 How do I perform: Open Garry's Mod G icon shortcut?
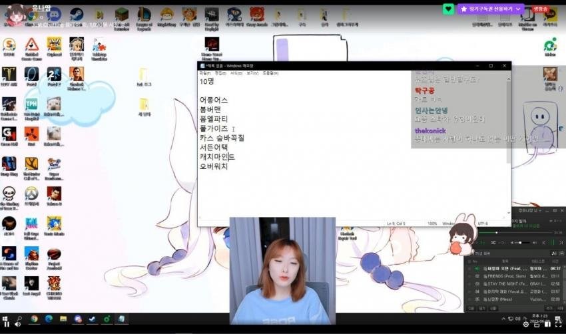9,134
